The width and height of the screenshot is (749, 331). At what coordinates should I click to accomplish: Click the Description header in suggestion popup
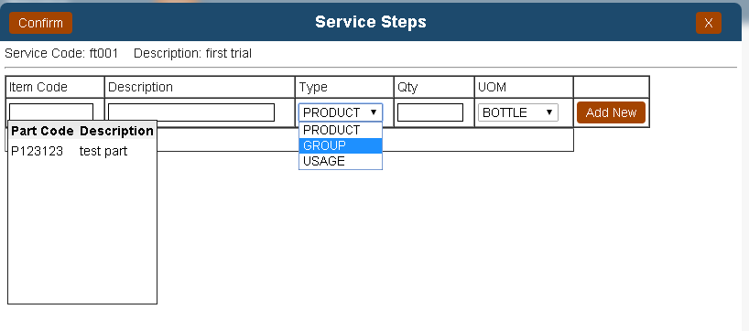116,131
